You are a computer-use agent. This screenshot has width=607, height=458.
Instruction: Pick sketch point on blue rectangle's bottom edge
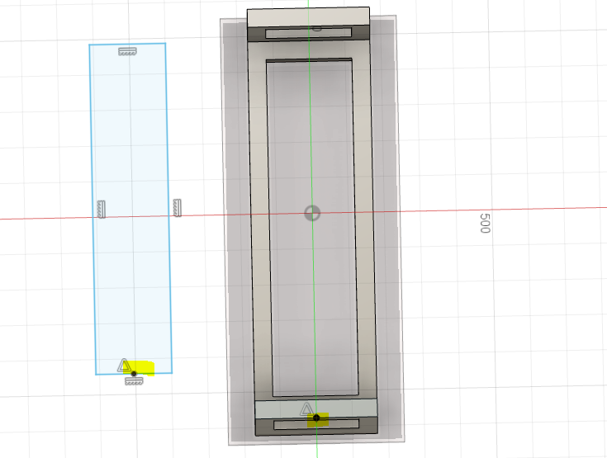pyautogui.click(x=134, y=374)
